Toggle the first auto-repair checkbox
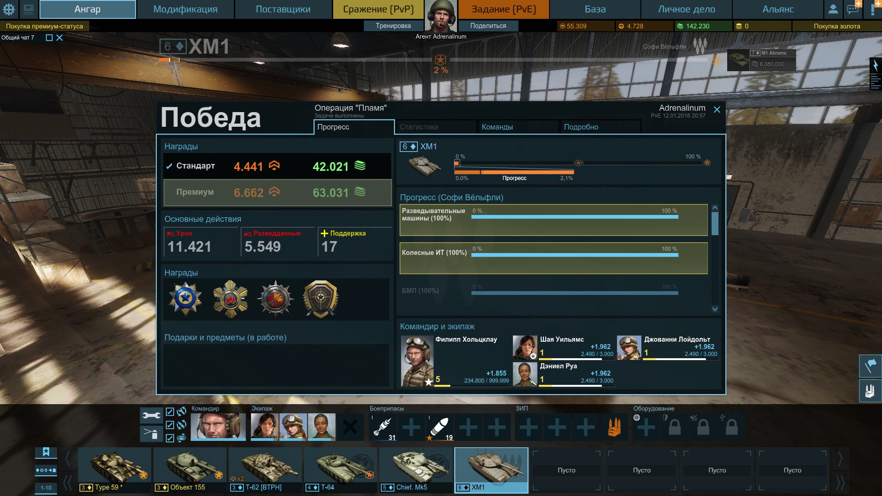Viewport: 882px width, 496px height. (x=170, y=411)
